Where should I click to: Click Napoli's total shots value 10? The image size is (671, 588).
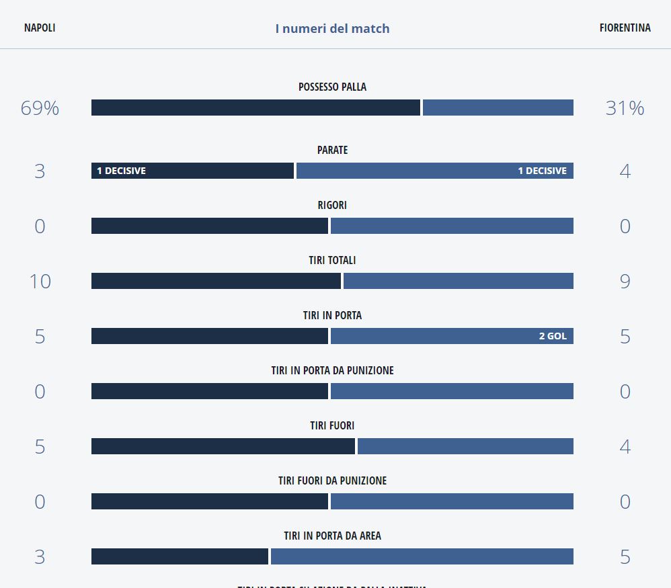(40, 282)
